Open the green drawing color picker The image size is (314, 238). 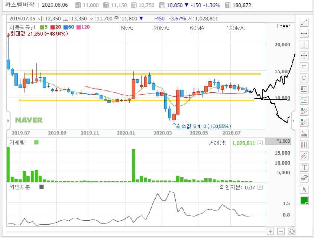(x=304, y=201)
